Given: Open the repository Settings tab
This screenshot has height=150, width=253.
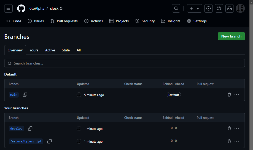Looking at the screenshot, I should [x=197, y=21].
